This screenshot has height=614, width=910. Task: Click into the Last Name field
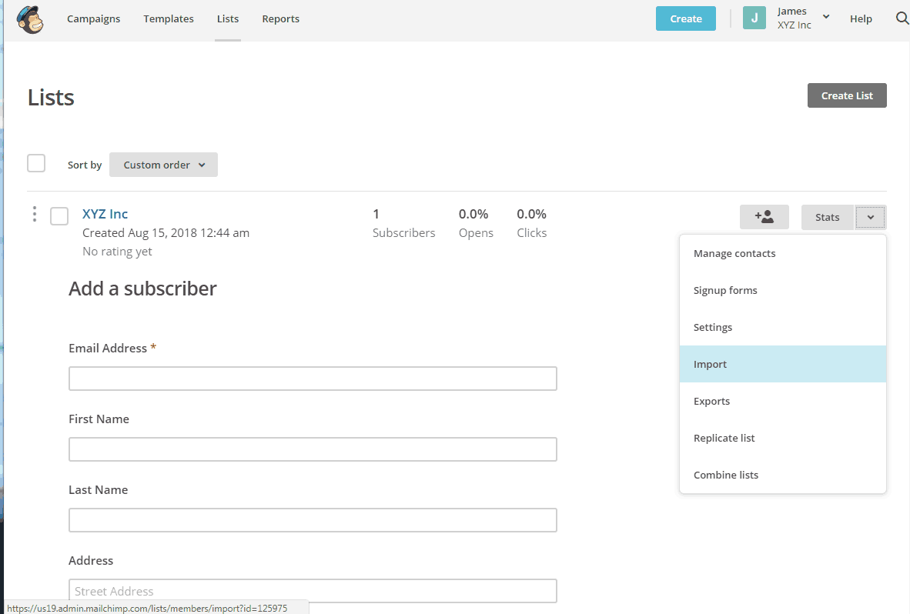313,520
